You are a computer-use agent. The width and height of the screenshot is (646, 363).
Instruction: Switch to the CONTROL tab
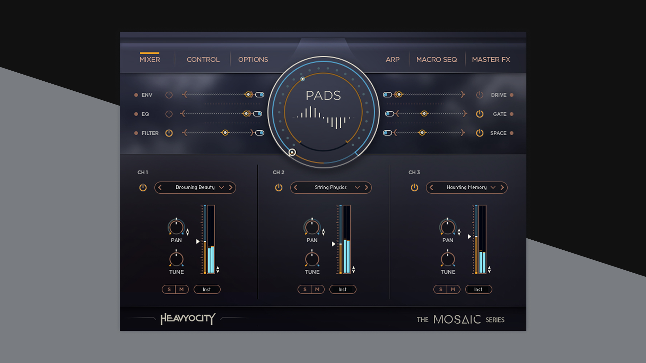coord(203,59)
